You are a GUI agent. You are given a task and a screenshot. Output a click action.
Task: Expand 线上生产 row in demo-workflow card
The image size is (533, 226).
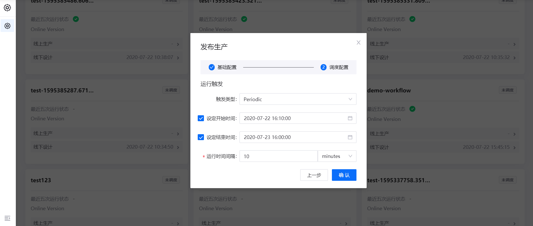point(443,133)
